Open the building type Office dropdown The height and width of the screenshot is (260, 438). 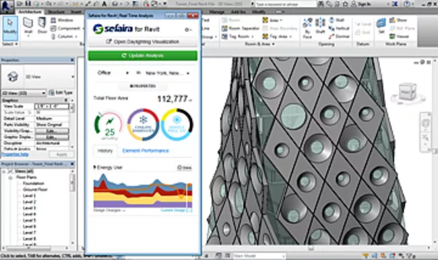click(x=113, y=73)
